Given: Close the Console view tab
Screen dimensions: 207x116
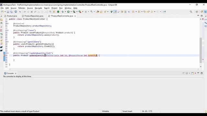Looking at the screenshot, I should click(16, 73).
